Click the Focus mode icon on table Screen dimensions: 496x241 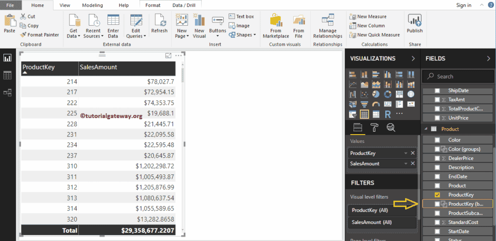pos(168,56)
